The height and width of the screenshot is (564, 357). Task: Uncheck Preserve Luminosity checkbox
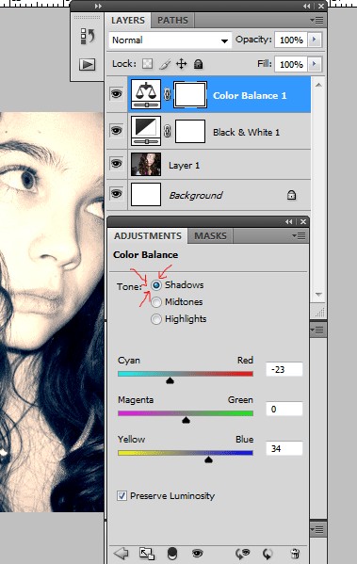(122, 495)
